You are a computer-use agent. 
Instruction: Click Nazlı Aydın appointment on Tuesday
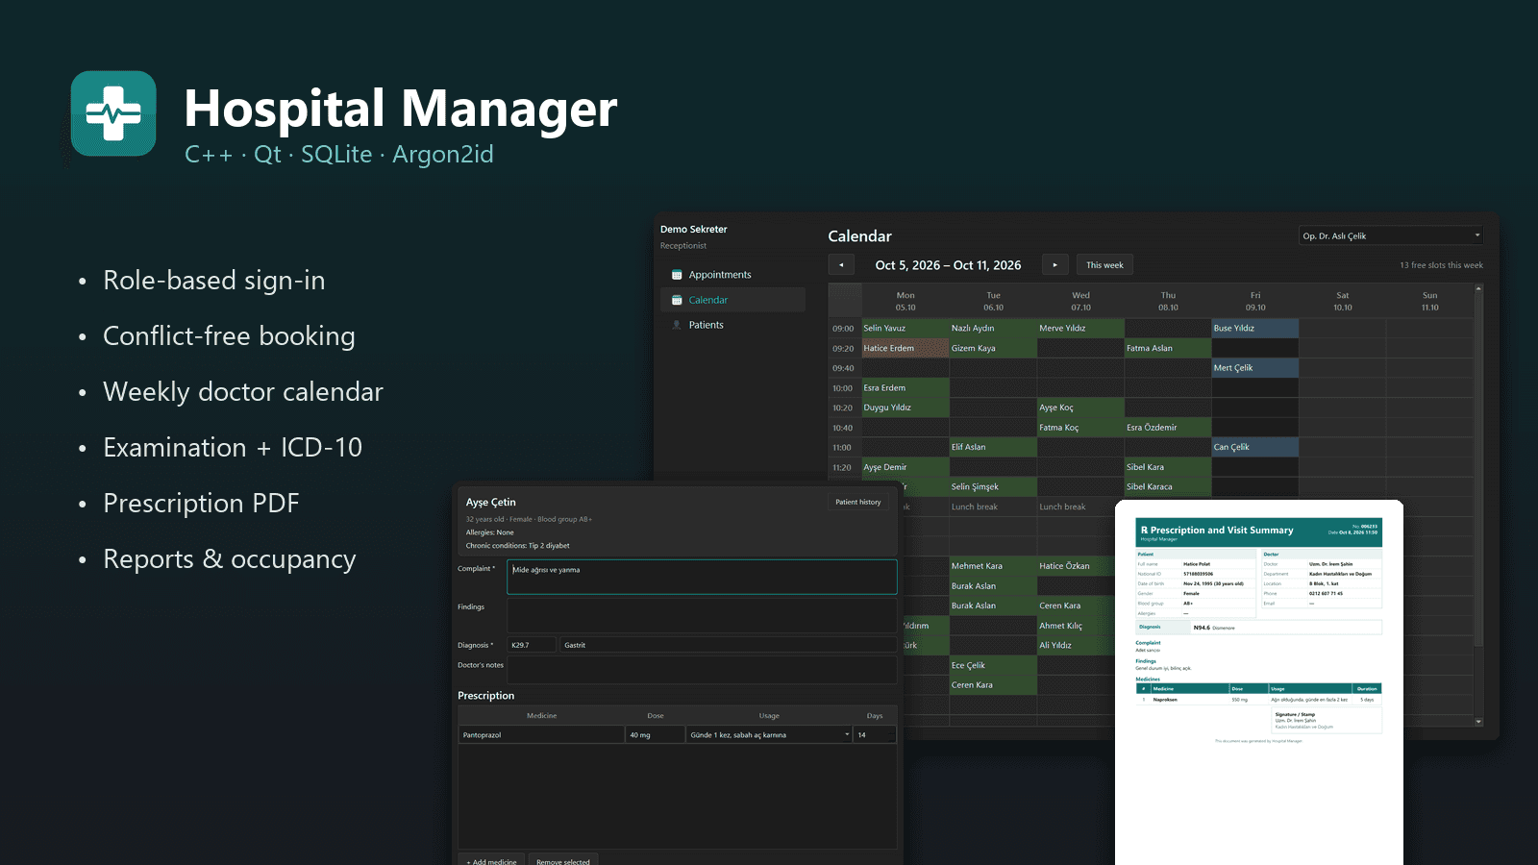click(x=993, y=329)
